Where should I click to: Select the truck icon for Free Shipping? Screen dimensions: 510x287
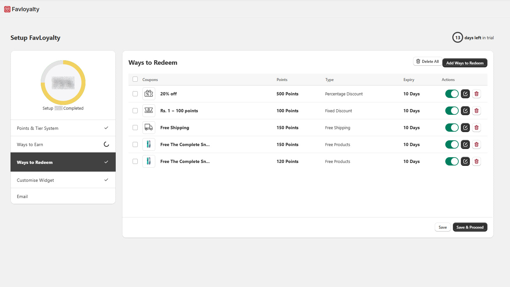(x=149, y=128)
